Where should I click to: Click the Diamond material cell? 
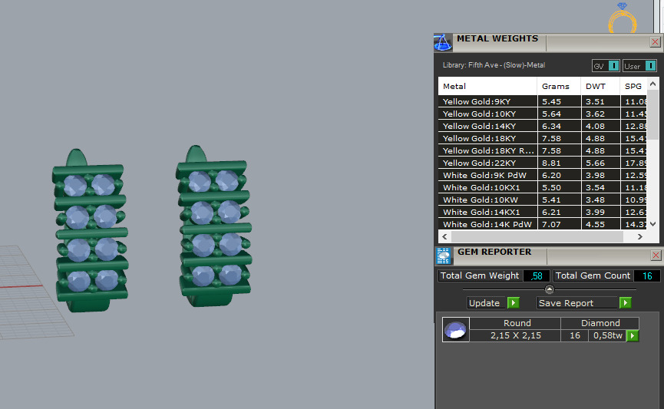tap(600, 323)
